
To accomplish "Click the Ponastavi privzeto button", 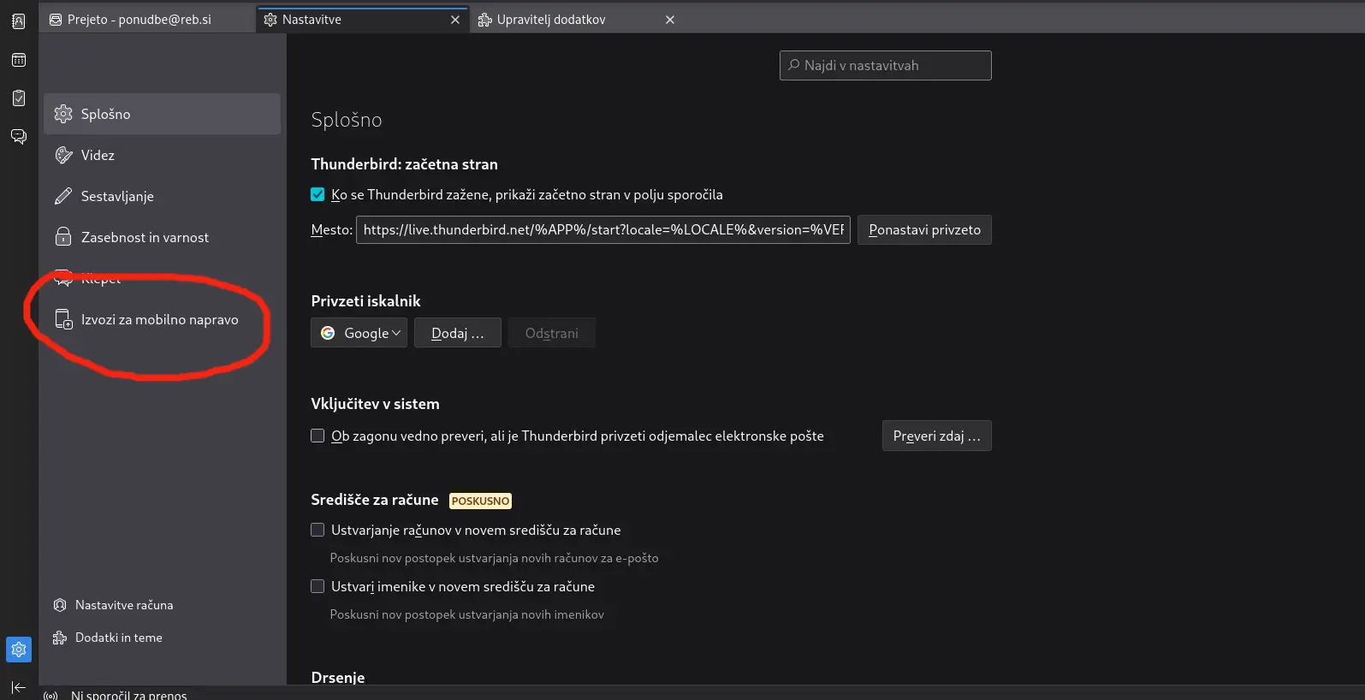I will pos(924,230).
